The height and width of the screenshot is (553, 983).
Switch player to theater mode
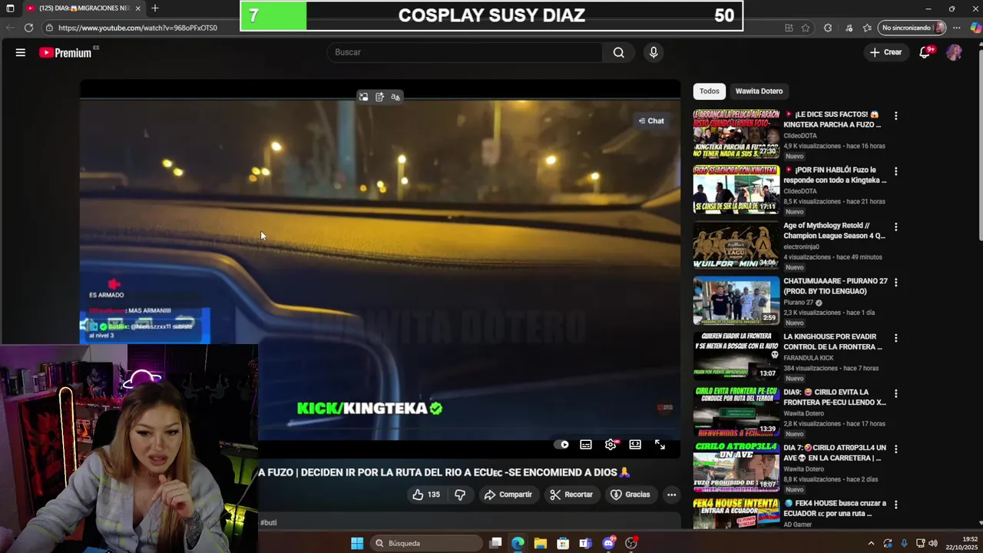pos(635,445)
